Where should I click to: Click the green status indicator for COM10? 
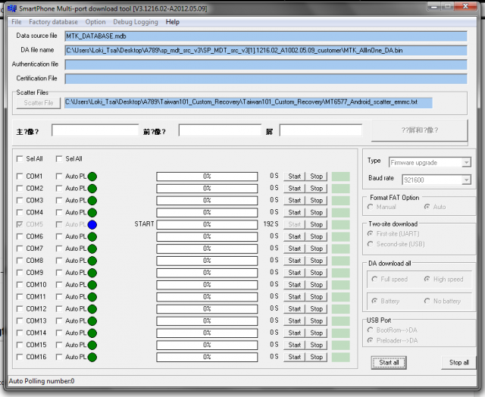pos(92,285)
